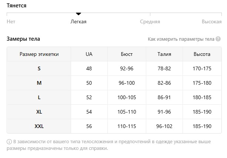Click the question mark help icon
This screenshot has height=158, width=227.
[x=218, y=39]
